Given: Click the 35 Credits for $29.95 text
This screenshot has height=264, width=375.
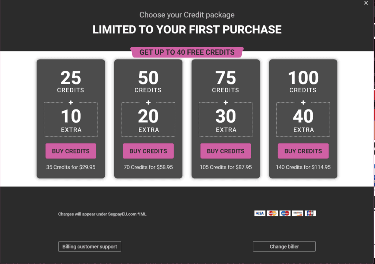Looking at the screenshot, I should (x=71, y=167).
